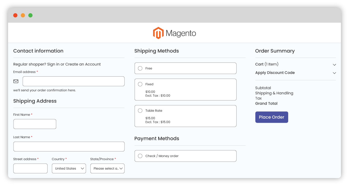349x186 pixels.
Task: Focus the Street address field
Action: point(30,168)
